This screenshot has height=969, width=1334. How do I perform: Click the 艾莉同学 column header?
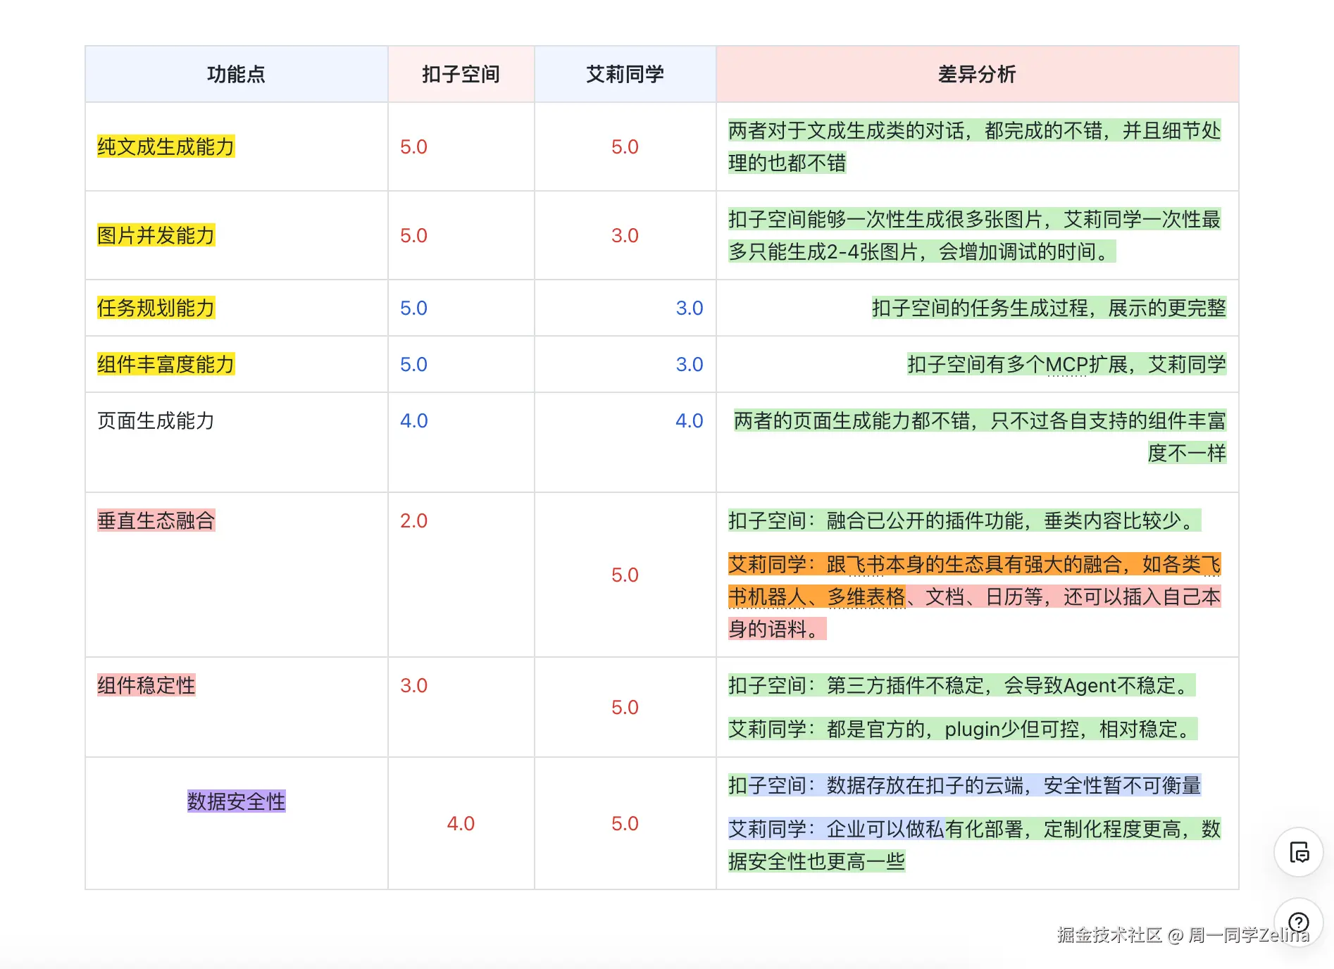[625, 74]
